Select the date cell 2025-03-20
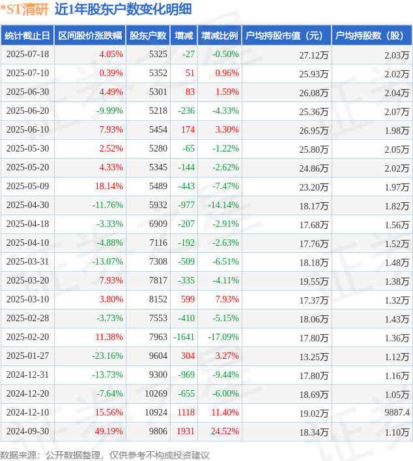This screenshot has width=413, height=461. (x=28, y=280)
